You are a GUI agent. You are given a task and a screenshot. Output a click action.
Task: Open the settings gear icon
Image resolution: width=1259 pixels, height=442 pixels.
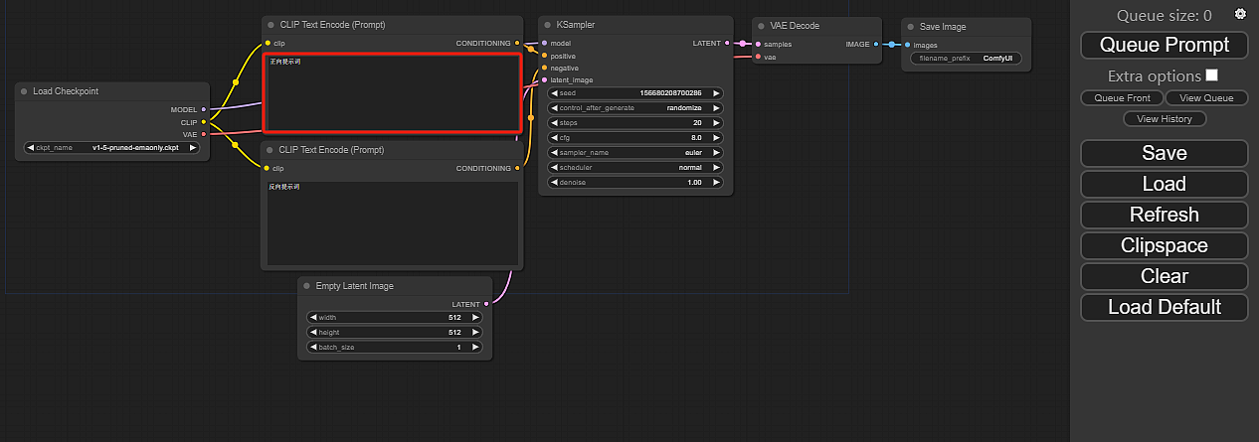(x=1239, y=14)
